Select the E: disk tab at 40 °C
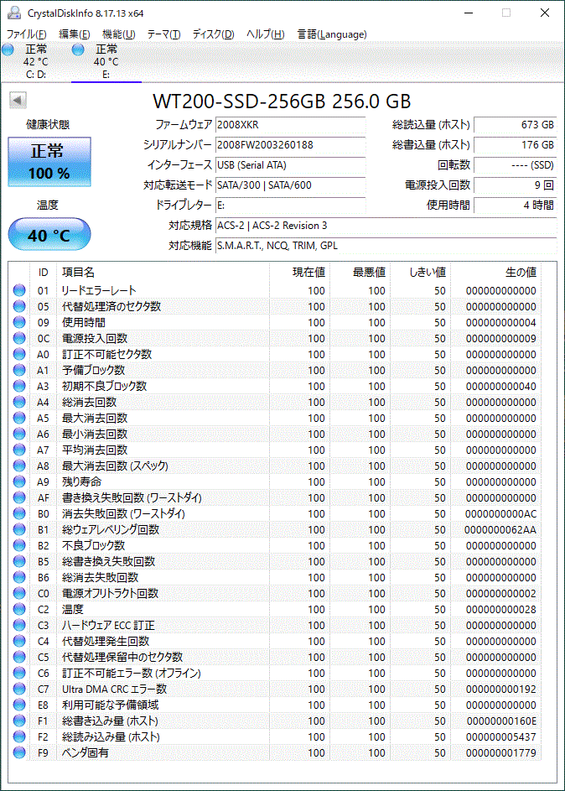This screenshot has width=565, height=791. tap(106, 61)
